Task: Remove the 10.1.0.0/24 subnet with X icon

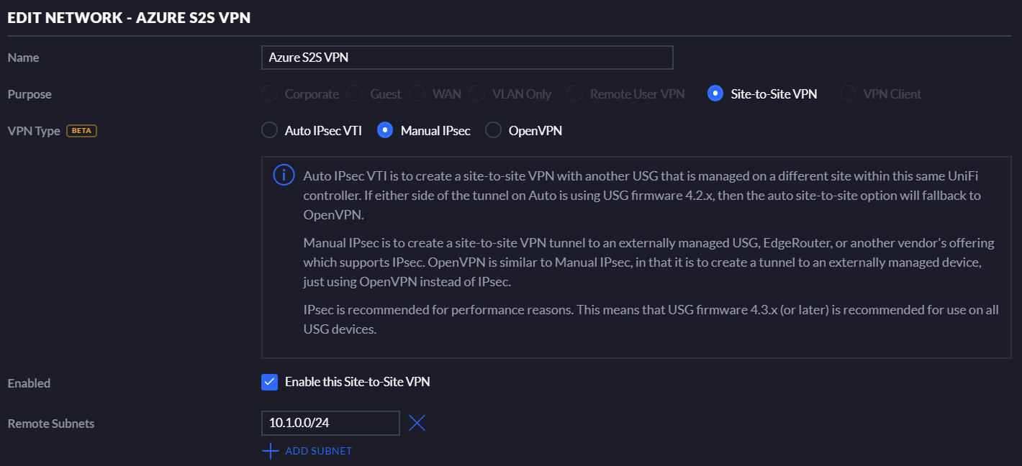Action: [x=417, y=423]
